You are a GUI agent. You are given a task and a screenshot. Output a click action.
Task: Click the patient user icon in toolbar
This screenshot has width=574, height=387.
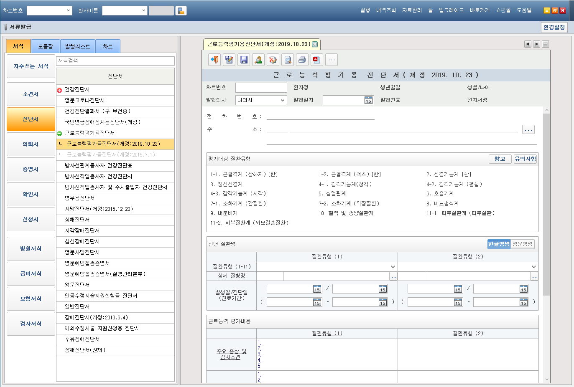point(258,60)
